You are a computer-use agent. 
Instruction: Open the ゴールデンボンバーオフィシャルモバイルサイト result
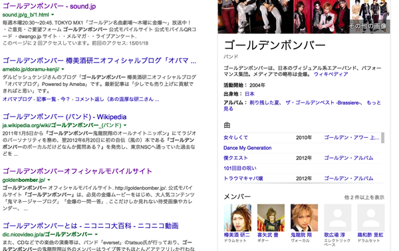coord(77,171)
